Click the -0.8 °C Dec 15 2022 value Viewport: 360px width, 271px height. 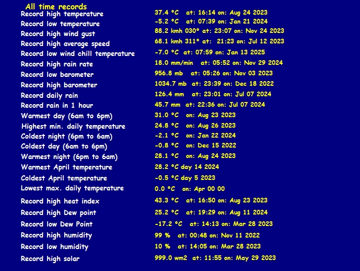(x=195, y=145)
